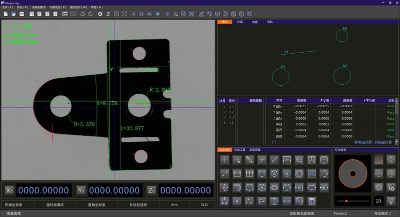Toggle the four-segment ring light button
This screenshot has width=400, height=217.
378,174
